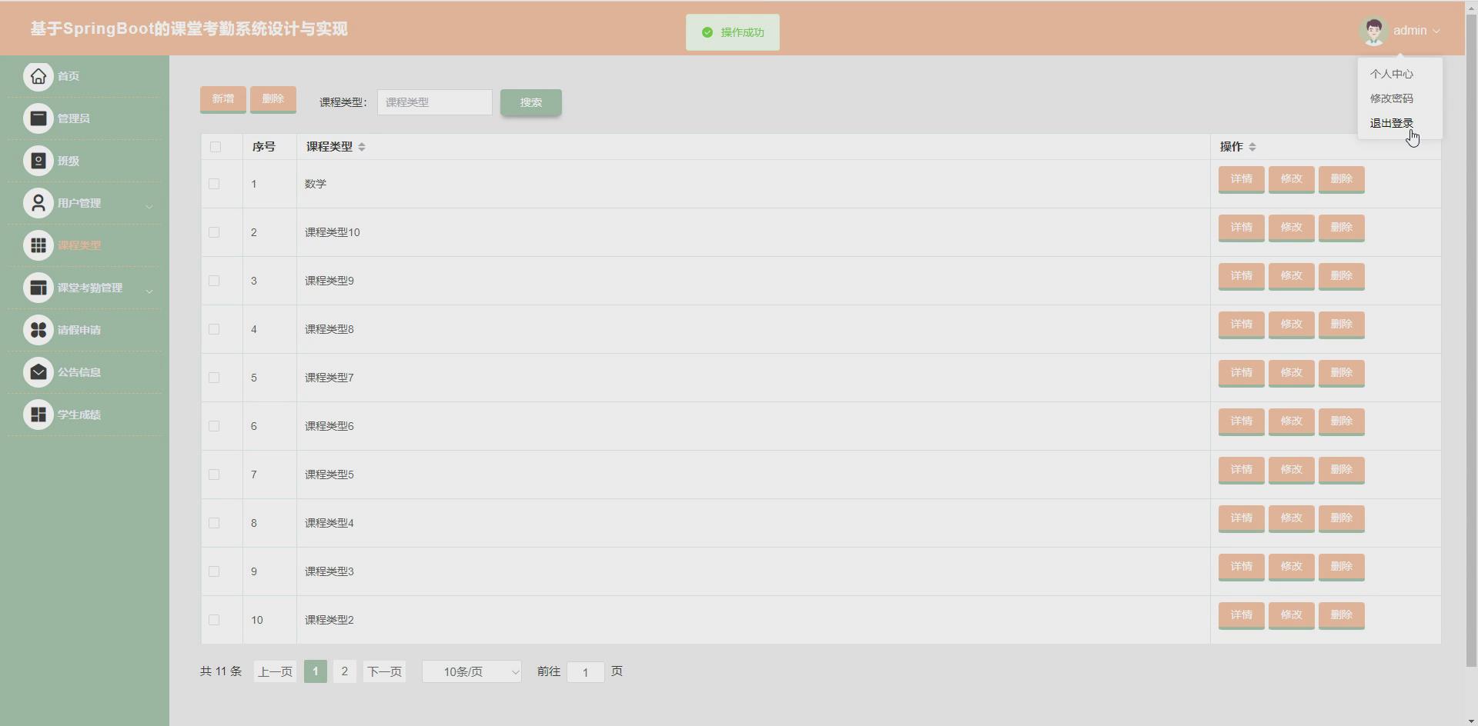
Task: View 详情 for 数学 row
Action: tap(1241, 179)
